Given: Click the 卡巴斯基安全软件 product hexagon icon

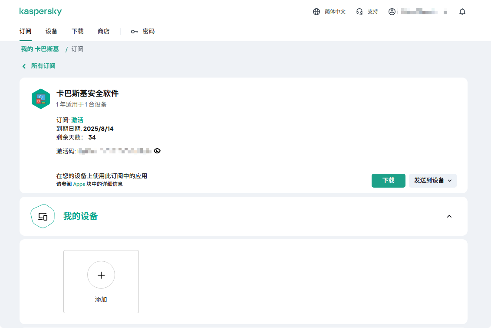Looking at the screenshot, I should coord(41,99).
